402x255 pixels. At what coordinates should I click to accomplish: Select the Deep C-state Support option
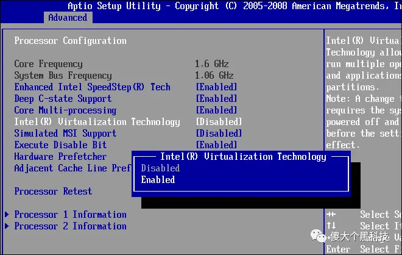pos(63,99)
